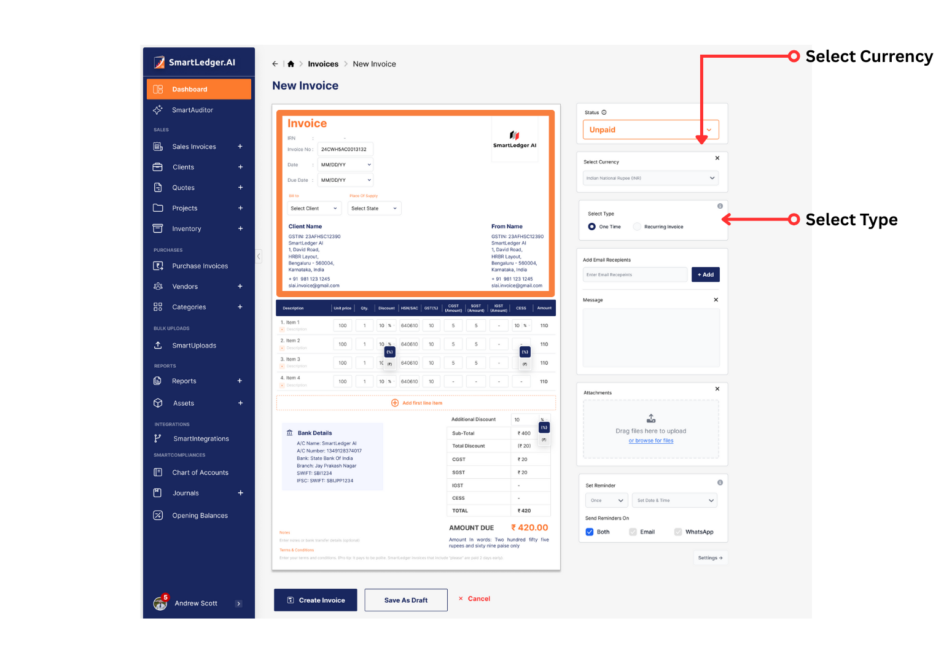Click the plus icon next to Sales Invoices
Image resolution: width=952 pixels, height=663 pixels.
(x=240, y=147)
